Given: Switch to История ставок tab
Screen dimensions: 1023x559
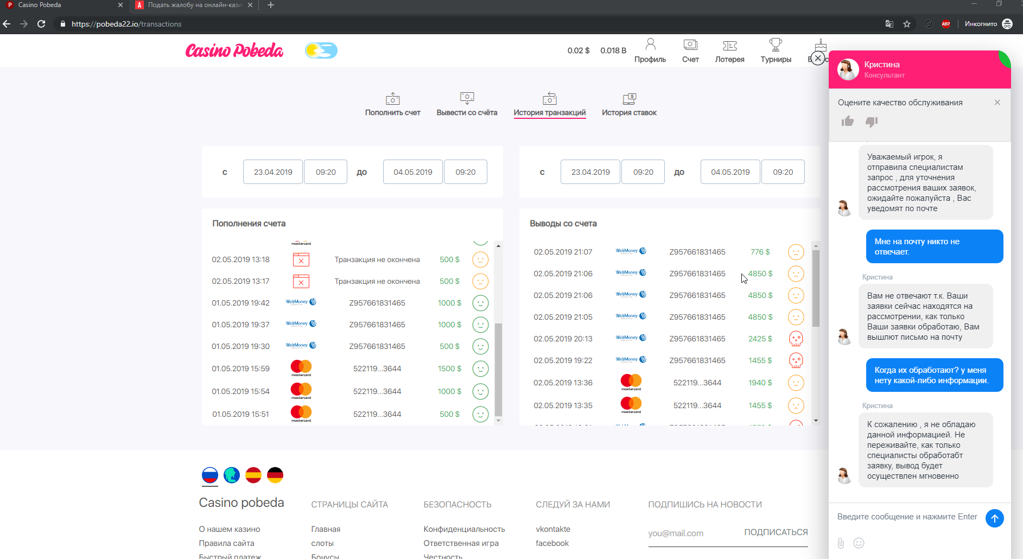Looking at the screenshot, I should pyautogui.click(x=629, y=105).
